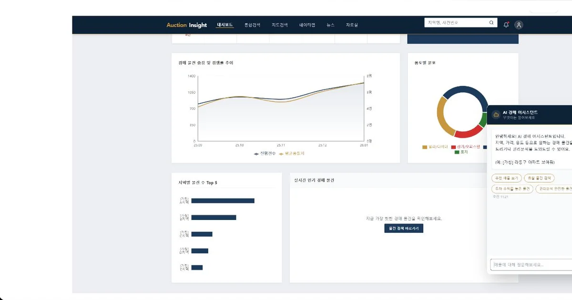Open the 뉴스 navigation item
572x300 pixels.
(331, 25)
